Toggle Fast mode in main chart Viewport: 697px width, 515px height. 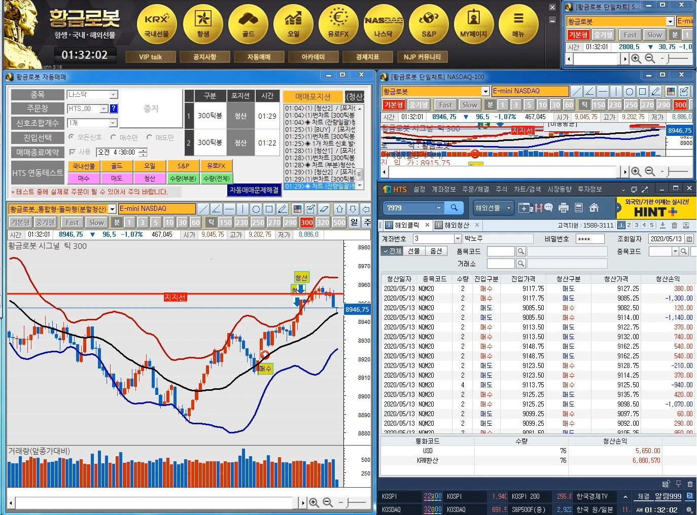pos(73,222)
